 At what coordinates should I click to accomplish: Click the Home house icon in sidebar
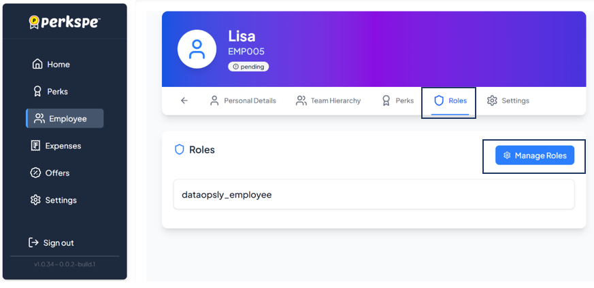coord(37,65)
